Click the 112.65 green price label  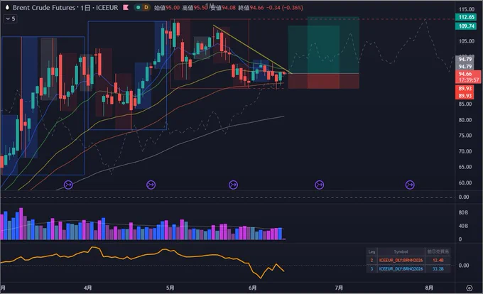[466, 17]
